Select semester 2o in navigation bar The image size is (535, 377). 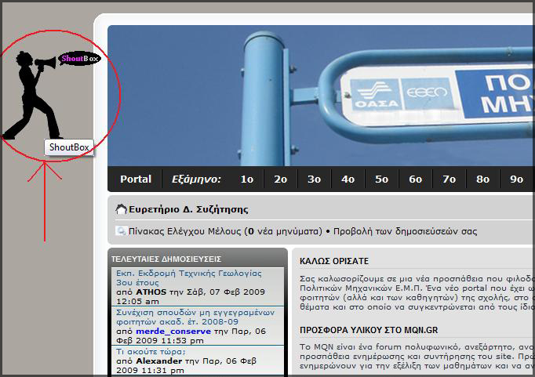(280, 179)
